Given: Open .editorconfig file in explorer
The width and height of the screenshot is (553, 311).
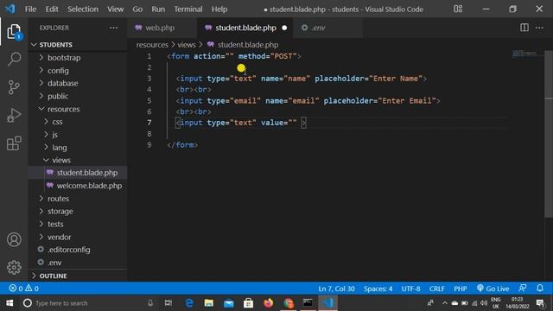Looking at the screenshot, I should coord(69,250).
